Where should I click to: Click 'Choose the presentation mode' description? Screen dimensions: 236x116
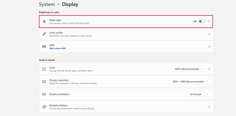pyautogui.click(x=72, y=108)
